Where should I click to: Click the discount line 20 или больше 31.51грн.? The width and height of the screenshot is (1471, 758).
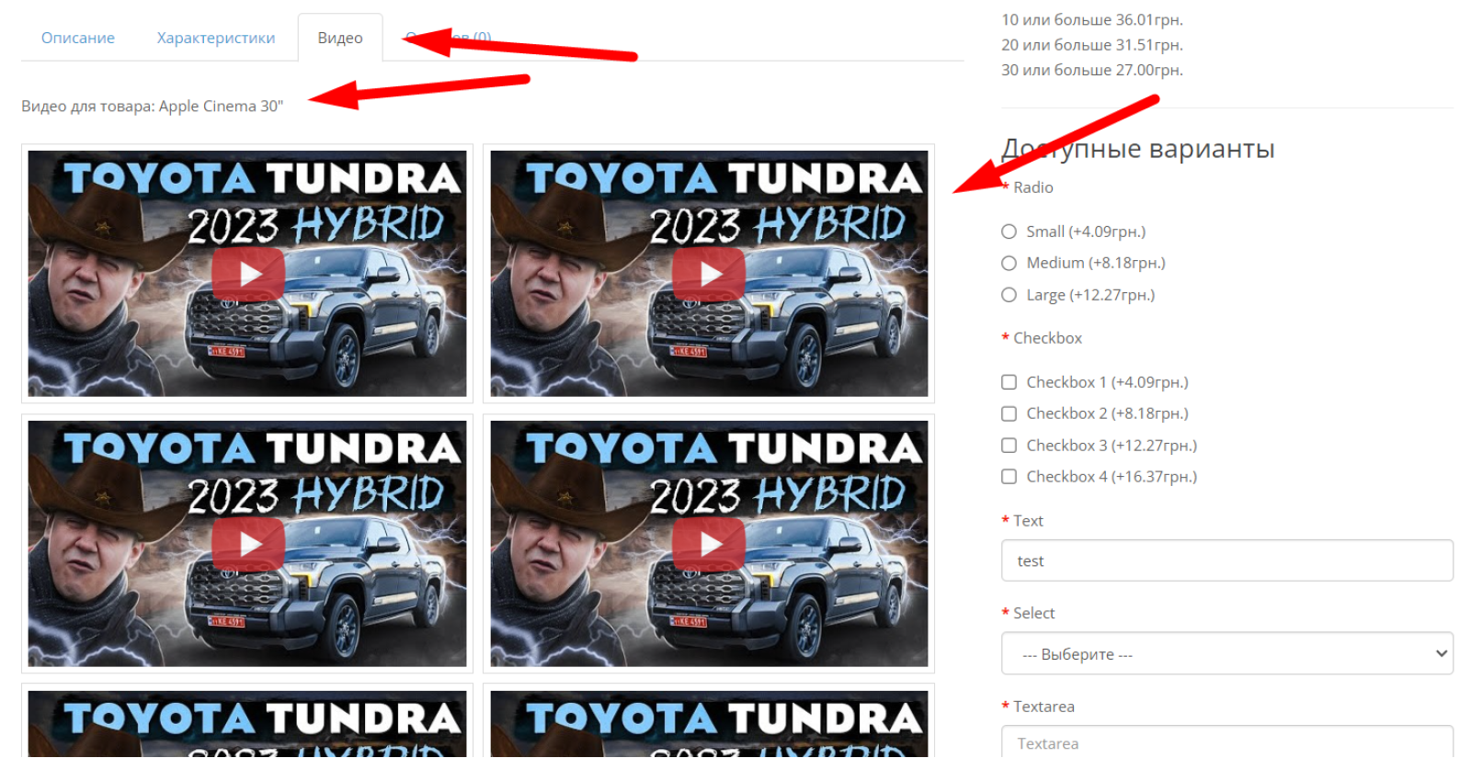click(1092, 44)
